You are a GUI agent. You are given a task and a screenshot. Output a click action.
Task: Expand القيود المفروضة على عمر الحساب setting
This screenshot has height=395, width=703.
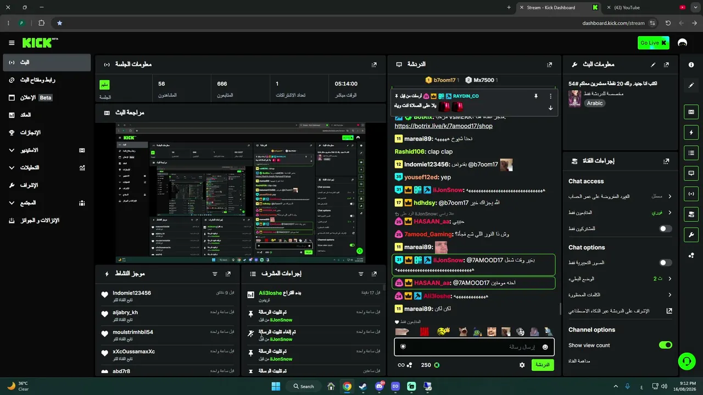620,196
